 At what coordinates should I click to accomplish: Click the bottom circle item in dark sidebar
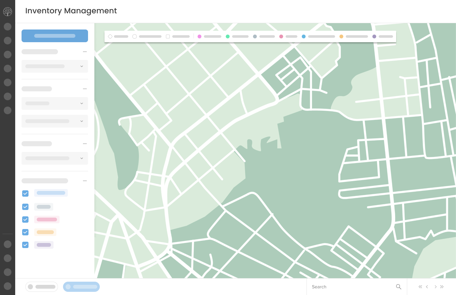click(8, 286)
